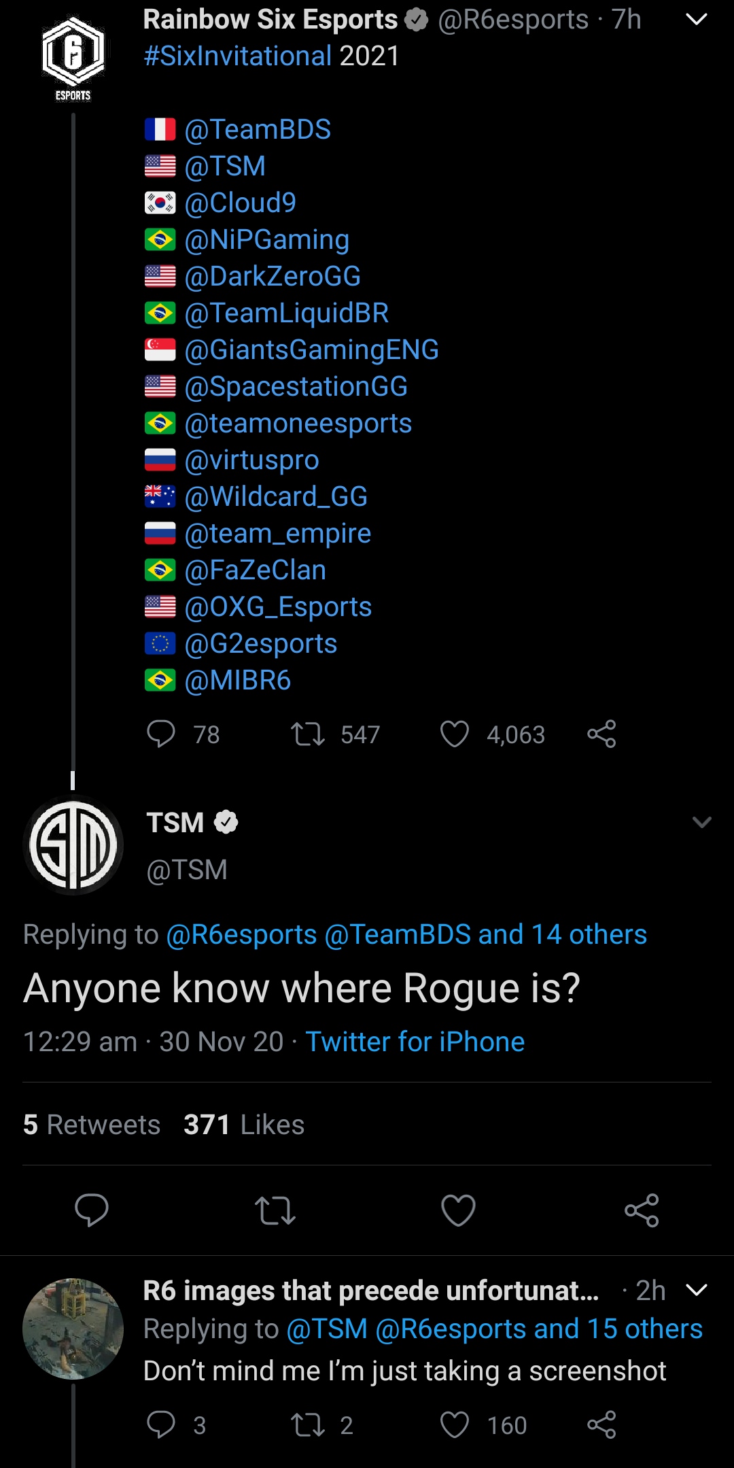Open replies to the Rainbow Six Esports tweet

point(163,734)
